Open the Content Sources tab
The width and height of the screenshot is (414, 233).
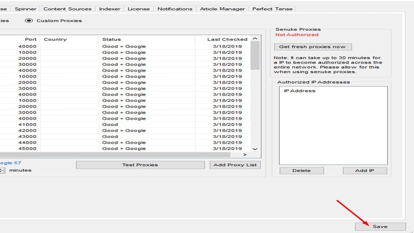tap(68, 9)
